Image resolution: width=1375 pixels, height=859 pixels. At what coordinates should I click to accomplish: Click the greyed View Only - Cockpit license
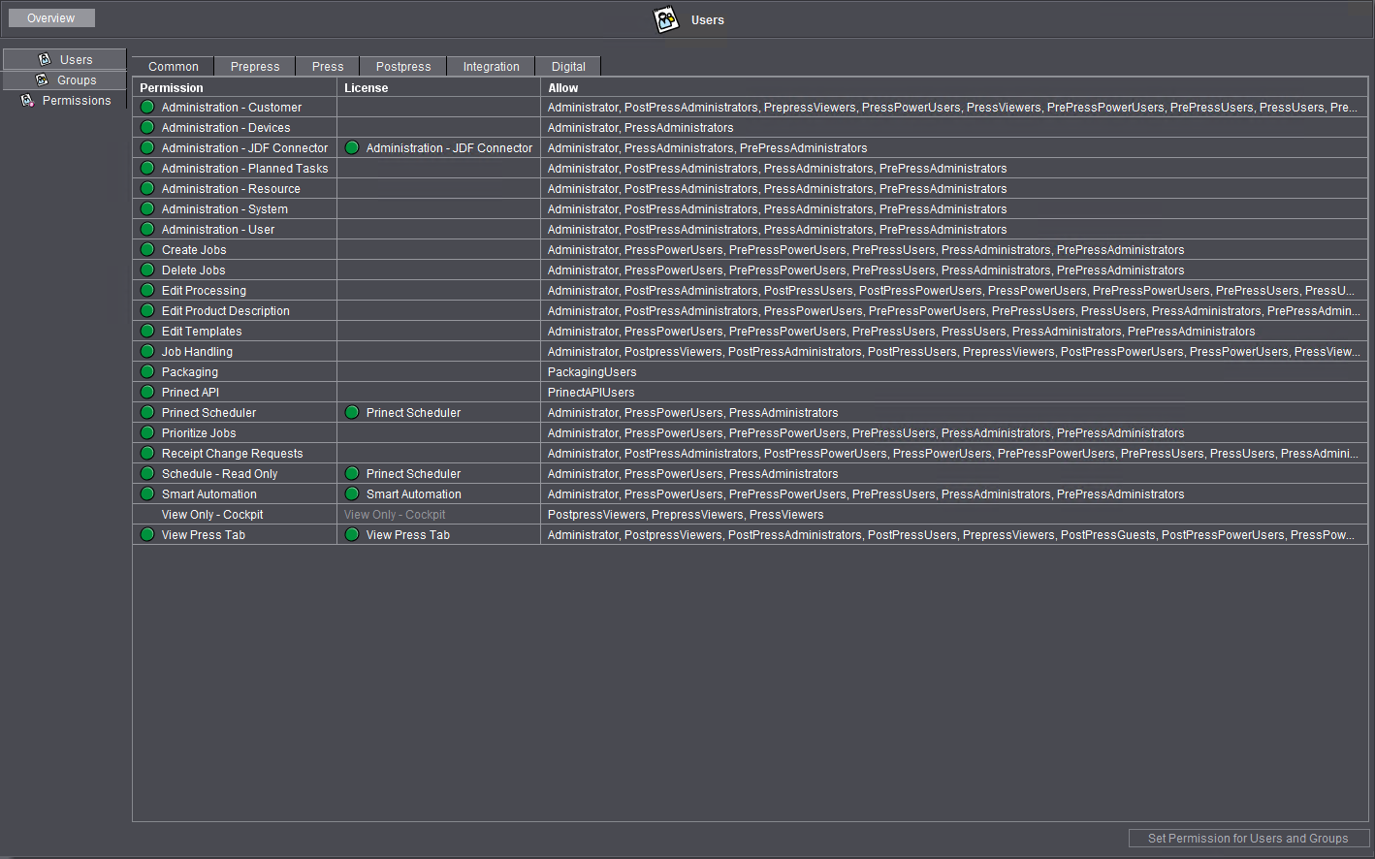point(395,515)
